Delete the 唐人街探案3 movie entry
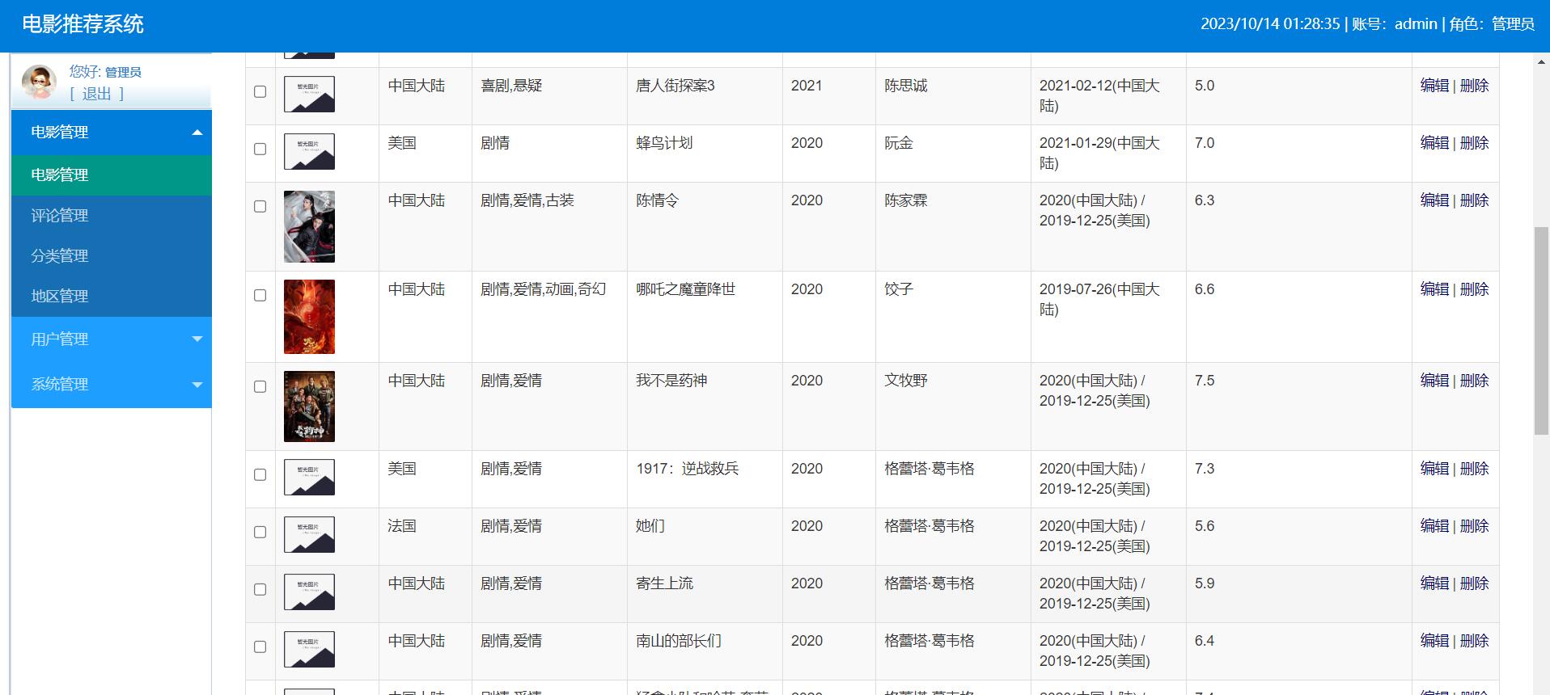Screen dimensions: 1550x695 point(1474,86)
